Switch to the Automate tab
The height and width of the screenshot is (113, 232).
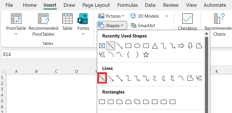point(215,5)
